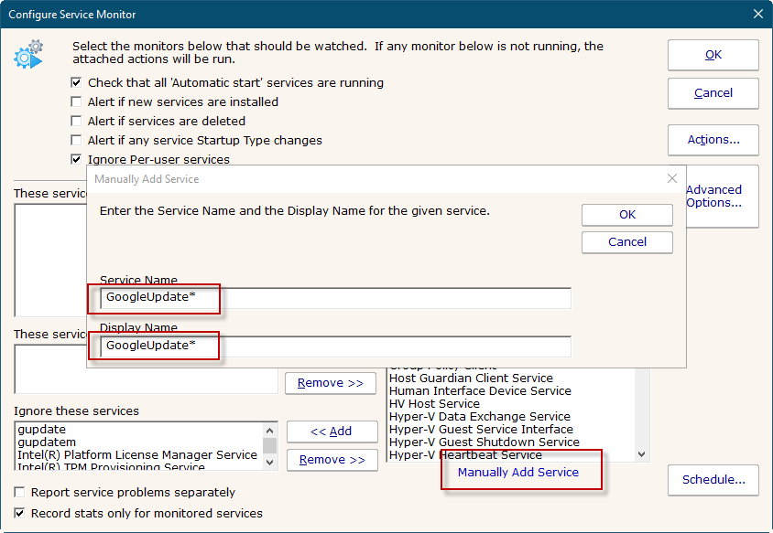Click the Manually Add Service link
The height and width of the screenshot is (533, 773).
tap(517, 473)
